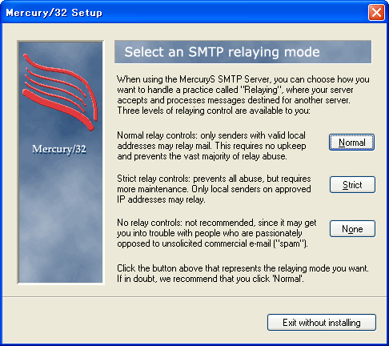This screenshot has width=389, height=346.
Task: Pick the None relaying button
Action: click(x=352, y=229)
